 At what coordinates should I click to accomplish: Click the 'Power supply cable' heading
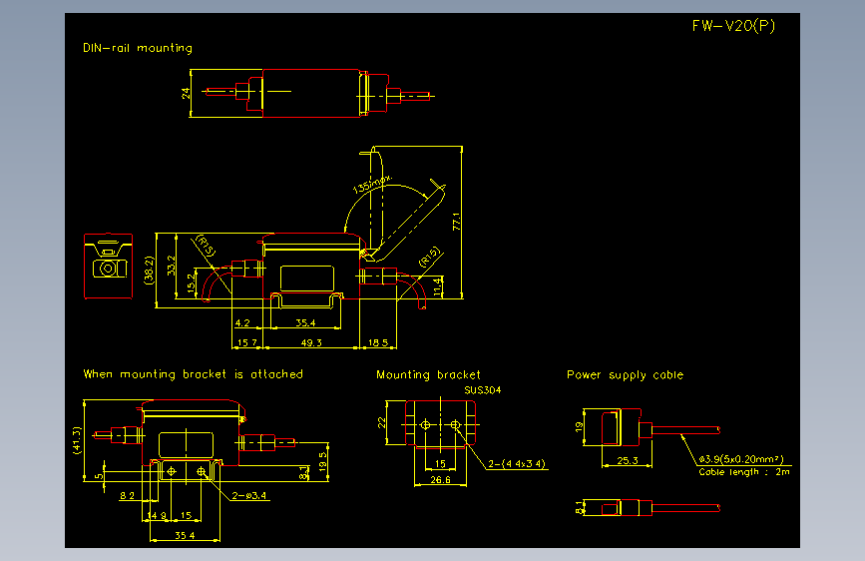[625, 375]
